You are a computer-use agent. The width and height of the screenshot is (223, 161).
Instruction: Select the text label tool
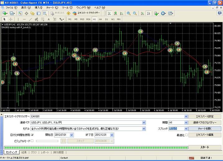(55, 19)
